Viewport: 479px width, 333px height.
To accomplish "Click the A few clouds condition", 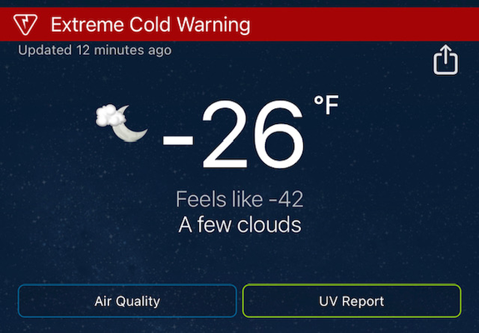I will pyautogui.click(x=240, y=225).
